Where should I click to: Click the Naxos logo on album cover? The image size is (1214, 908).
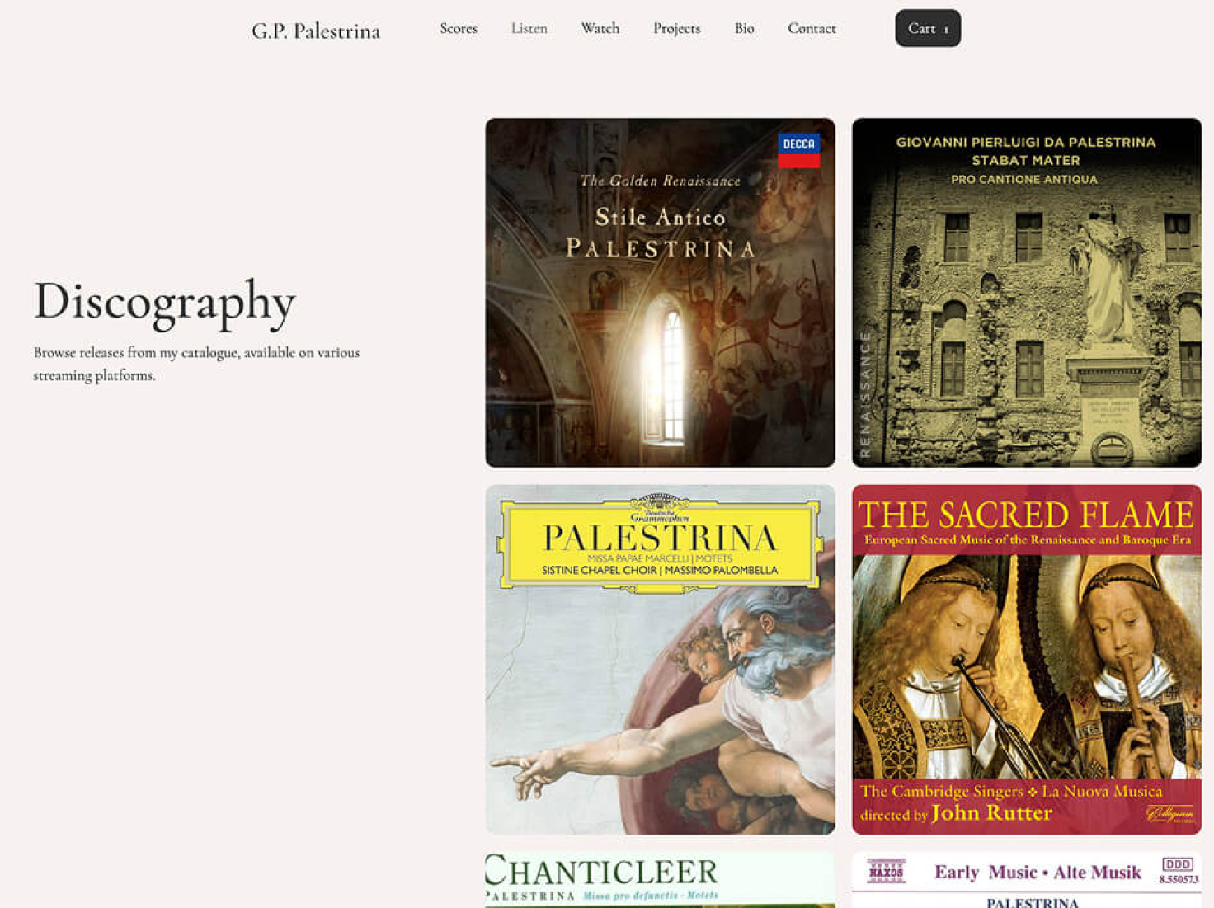point(887,872)
